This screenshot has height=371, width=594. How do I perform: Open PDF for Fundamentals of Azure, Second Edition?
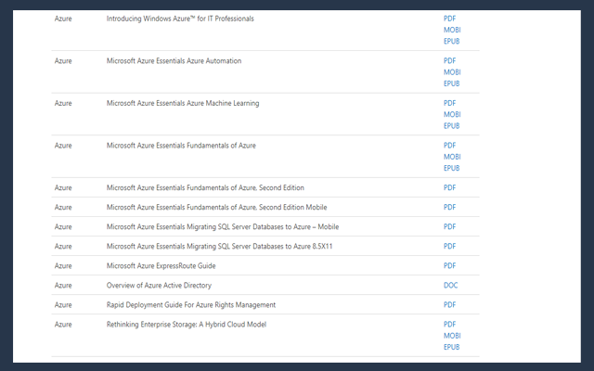449,188
